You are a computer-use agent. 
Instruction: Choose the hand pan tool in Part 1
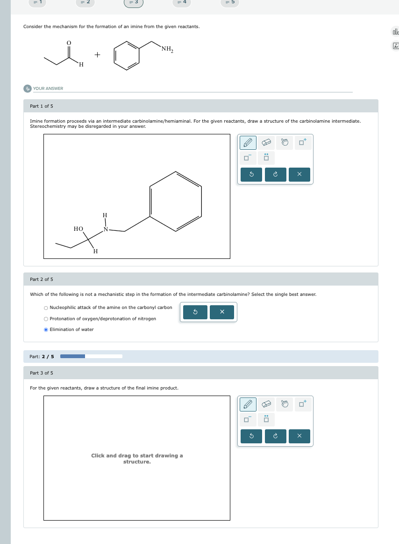tap(284, 142)
